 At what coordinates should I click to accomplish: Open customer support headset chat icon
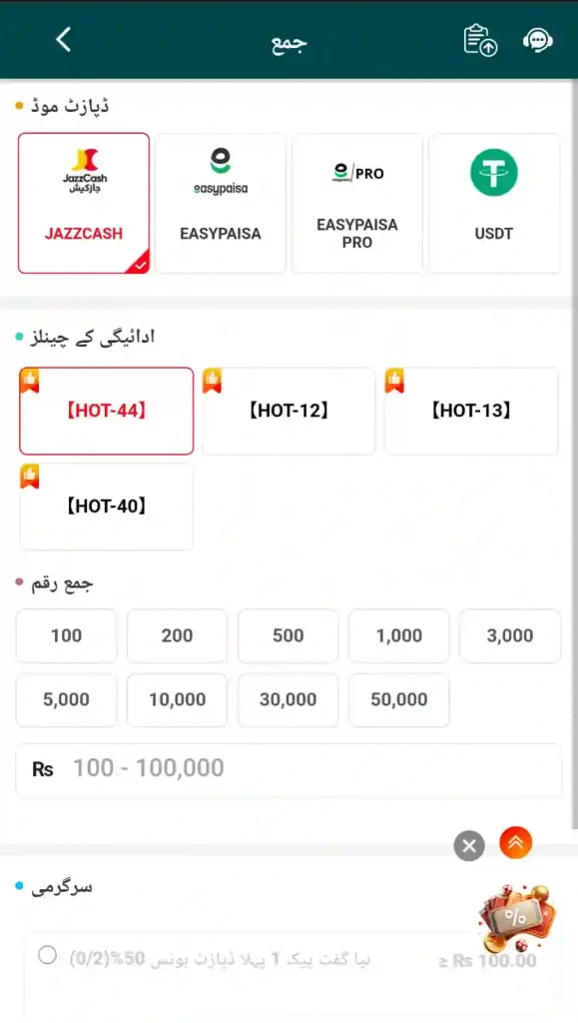(x=538, y=40)
